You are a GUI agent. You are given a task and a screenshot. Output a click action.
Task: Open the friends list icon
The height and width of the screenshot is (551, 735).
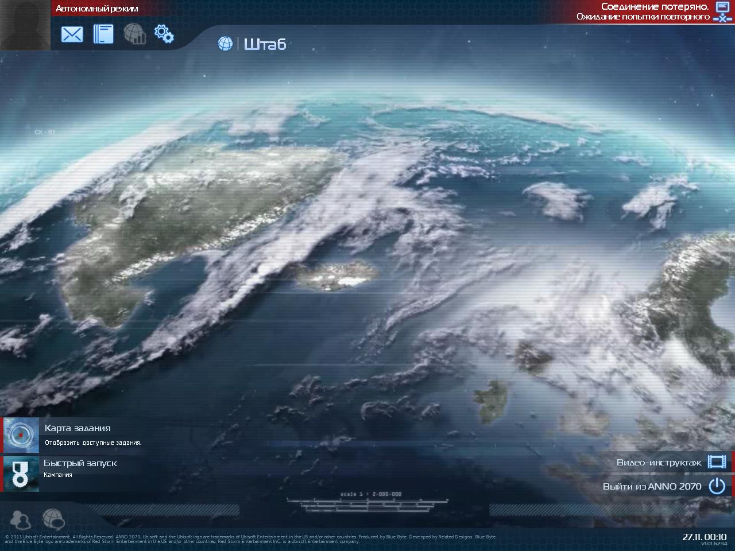[x=21, y=519]
